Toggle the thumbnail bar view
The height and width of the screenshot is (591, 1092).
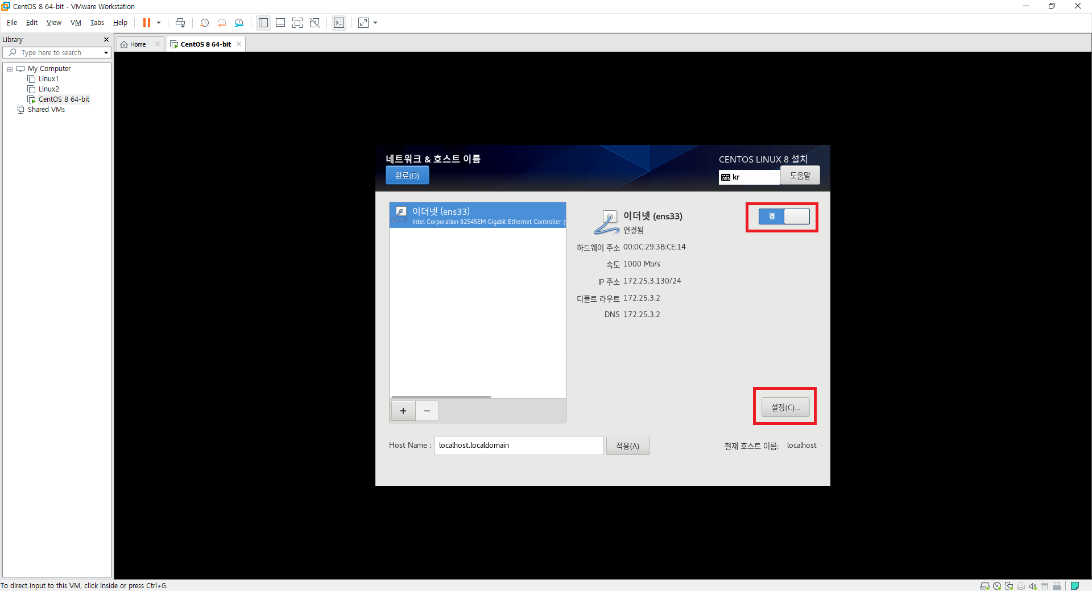pyautogui.click(x=280, y=23)
